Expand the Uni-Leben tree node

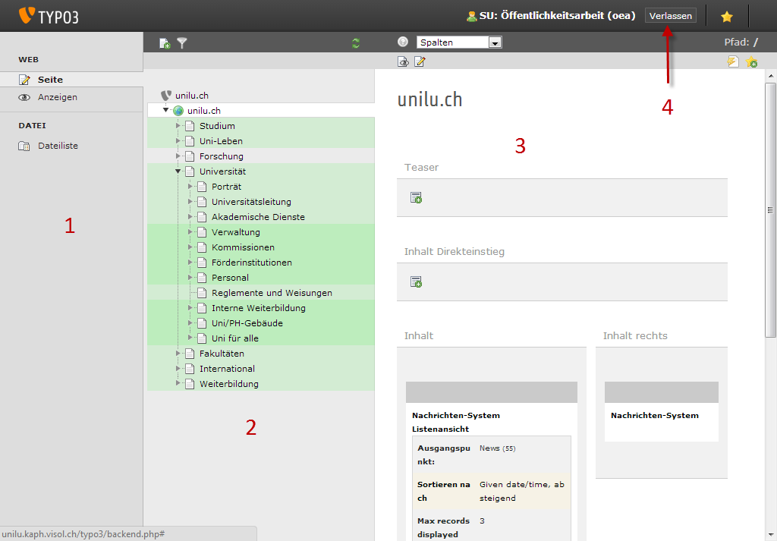[178, 140]
